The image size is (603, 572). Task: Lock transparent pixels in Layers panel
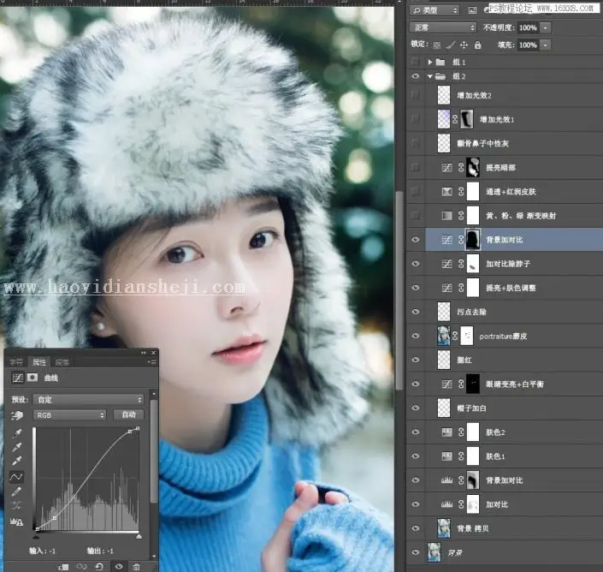[x=437, y=45]
